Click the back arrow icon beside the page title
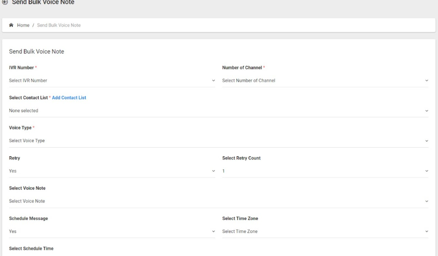The image size is (438, 256). click(x=5, y=2)
